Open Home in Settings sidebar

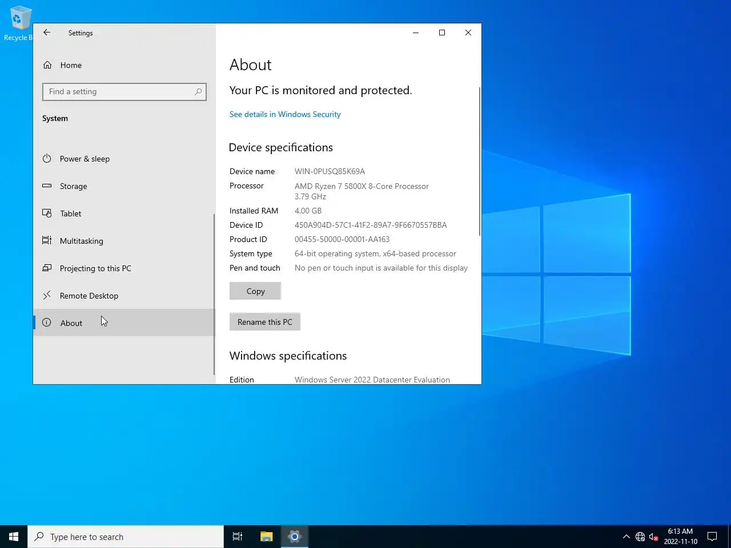(124, 65)
